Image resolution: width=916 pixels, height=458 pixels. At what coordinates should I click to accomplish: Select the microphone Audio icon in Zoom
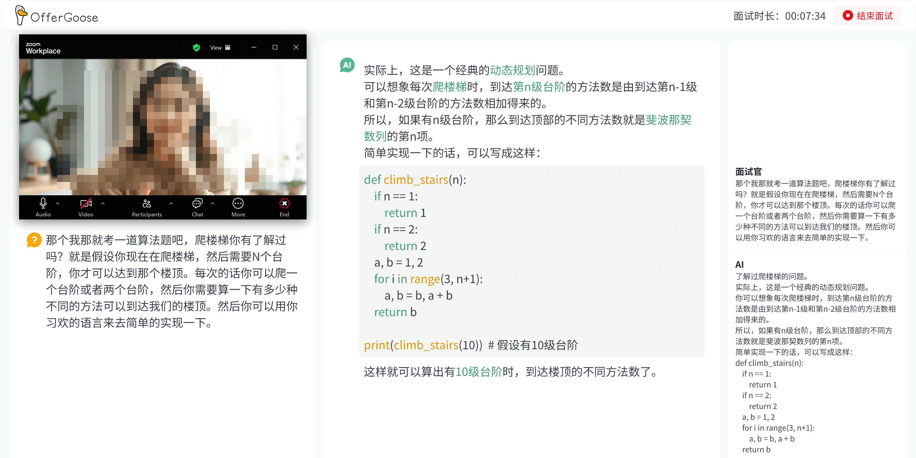point(43,203)
